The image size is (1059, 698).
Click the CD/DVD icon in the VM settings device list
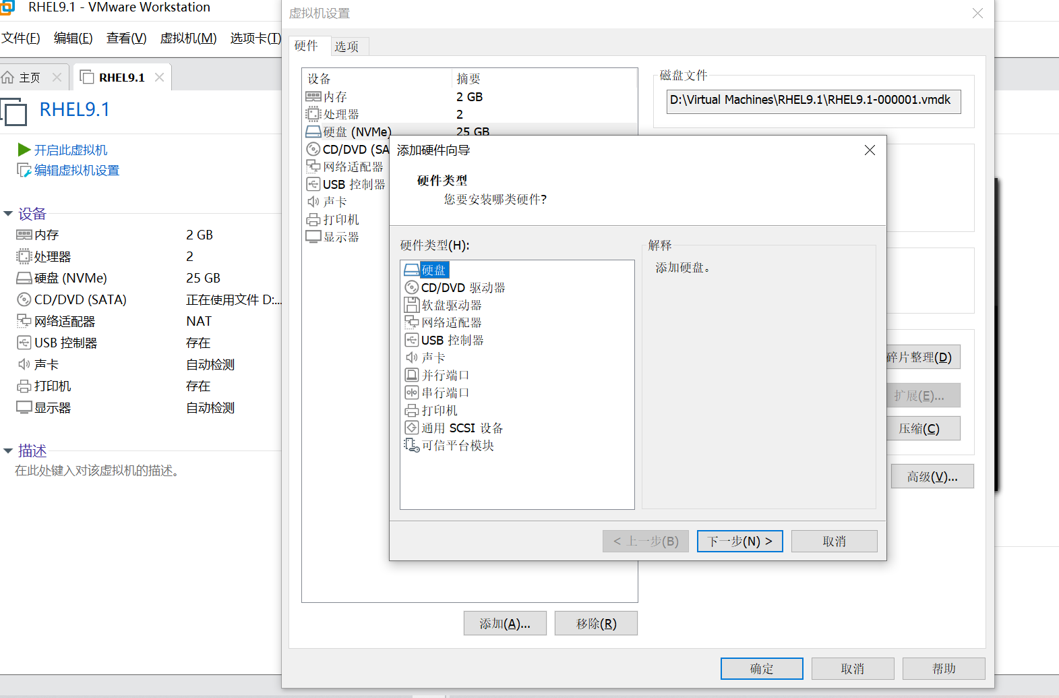coord(313,150)
